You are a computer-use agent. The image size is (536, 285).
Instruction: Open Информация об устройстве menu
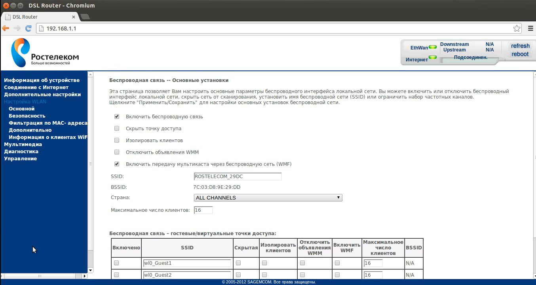tap(42, 80)
